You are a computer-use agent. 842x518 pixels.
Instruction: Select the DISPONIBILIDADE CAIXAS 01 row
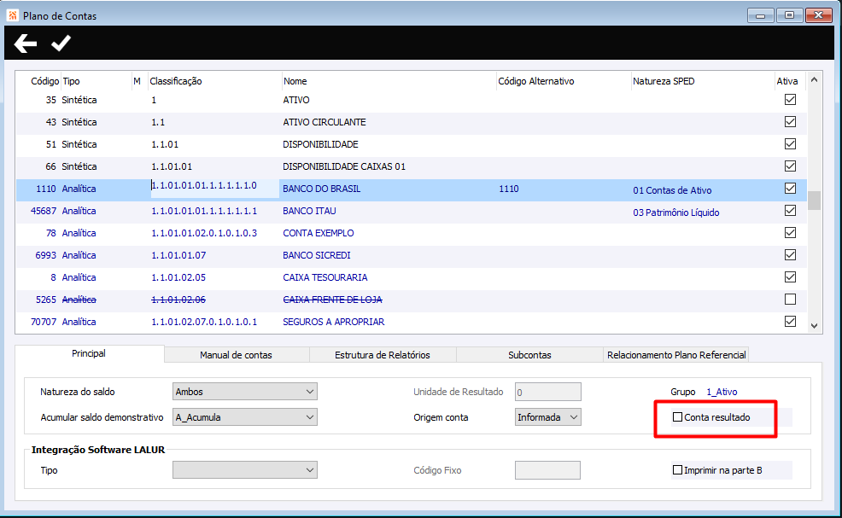point(411,166)
